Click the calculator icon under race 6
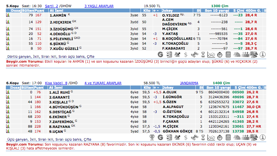This screenshot has width=277, height=156. point(228,136)
